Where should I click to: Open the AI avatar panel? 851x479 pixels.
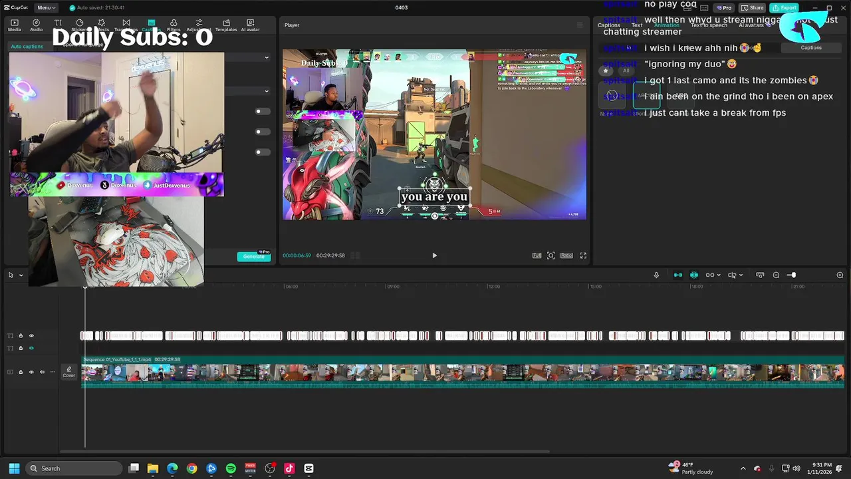click(x=251, y=25)
